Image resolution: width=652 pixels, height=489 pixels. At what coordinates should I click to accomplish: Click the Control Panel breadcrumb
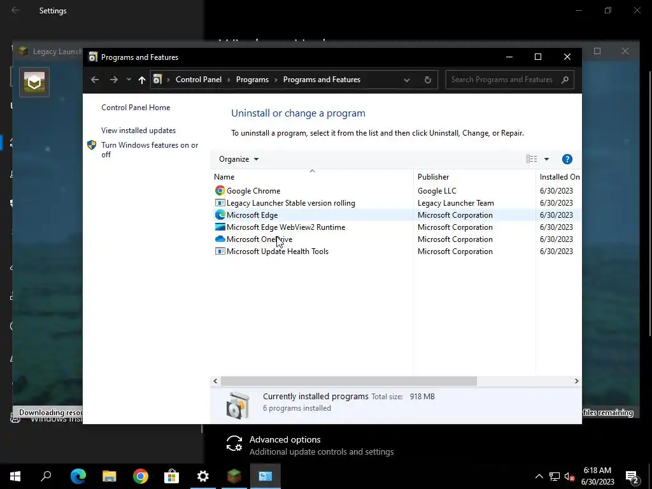[x=199, y=80]
